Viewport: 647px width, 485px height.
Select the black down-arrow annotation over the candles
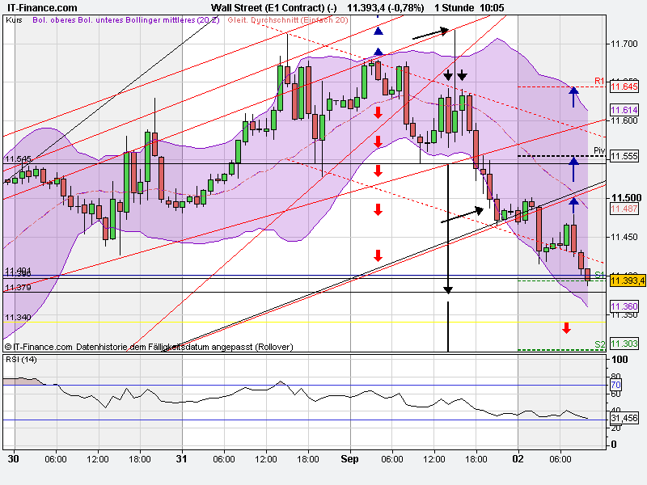(x=449, y=75)
